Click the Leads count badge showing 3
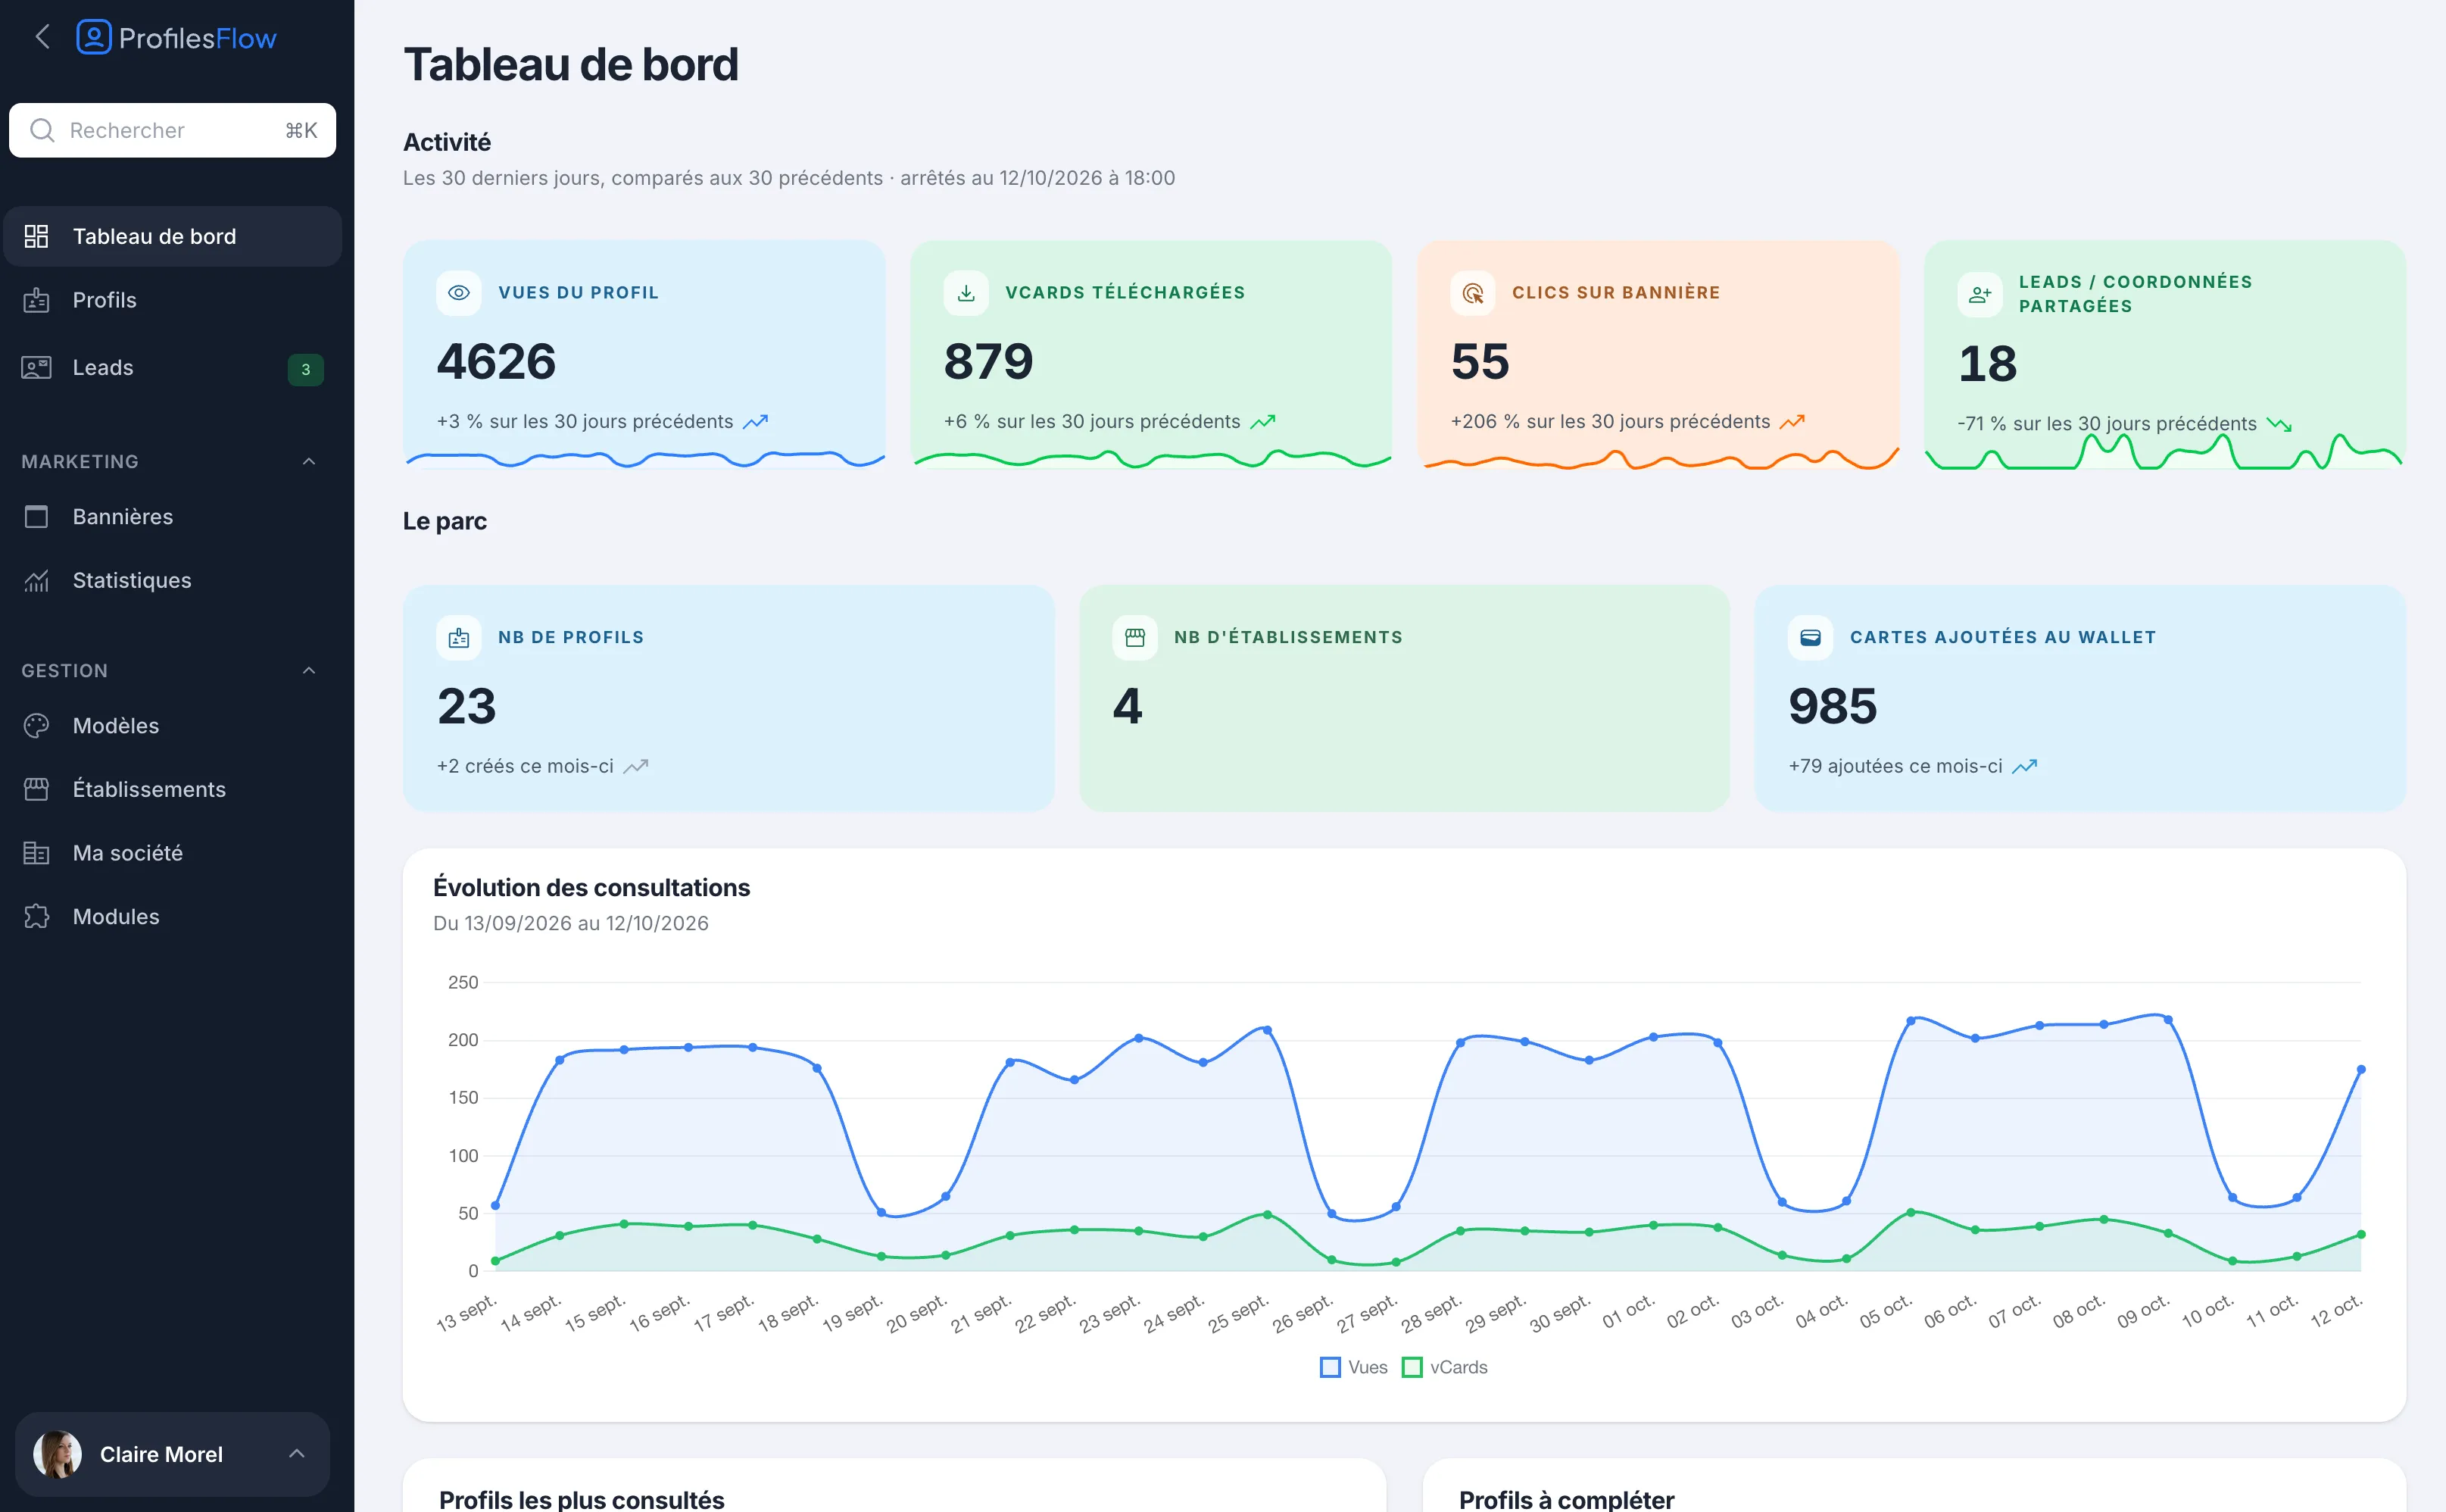 point(306,369)
